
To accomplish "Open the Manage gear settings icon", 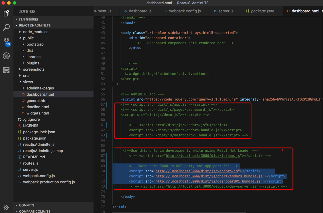I will [x=6, y=207].
